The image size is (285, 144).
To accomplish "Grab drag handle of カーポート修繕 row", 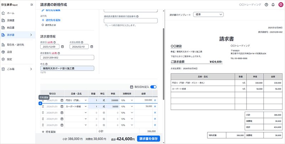I will (x=43, y=106).
